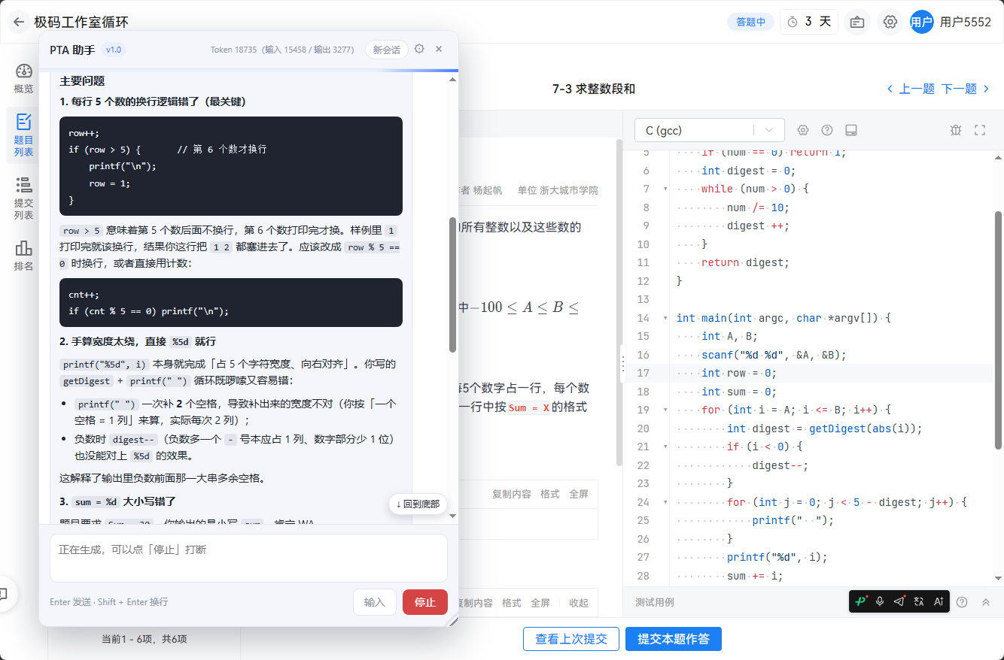Click the red 停止 button

coord(425,602)
